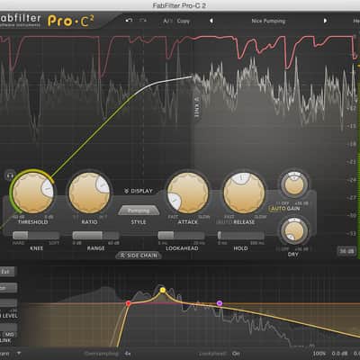Image resolution: width=360 pixels, height=360 pixels.
Task: Click the Release knob
Action: coord(244,193)
